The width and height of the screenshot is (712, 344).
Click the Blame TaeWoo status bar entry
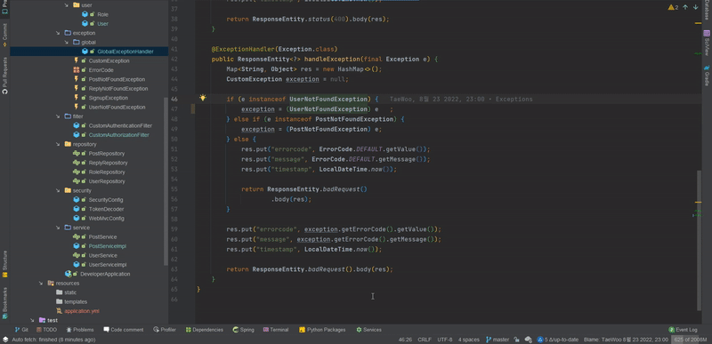[626, 340]
